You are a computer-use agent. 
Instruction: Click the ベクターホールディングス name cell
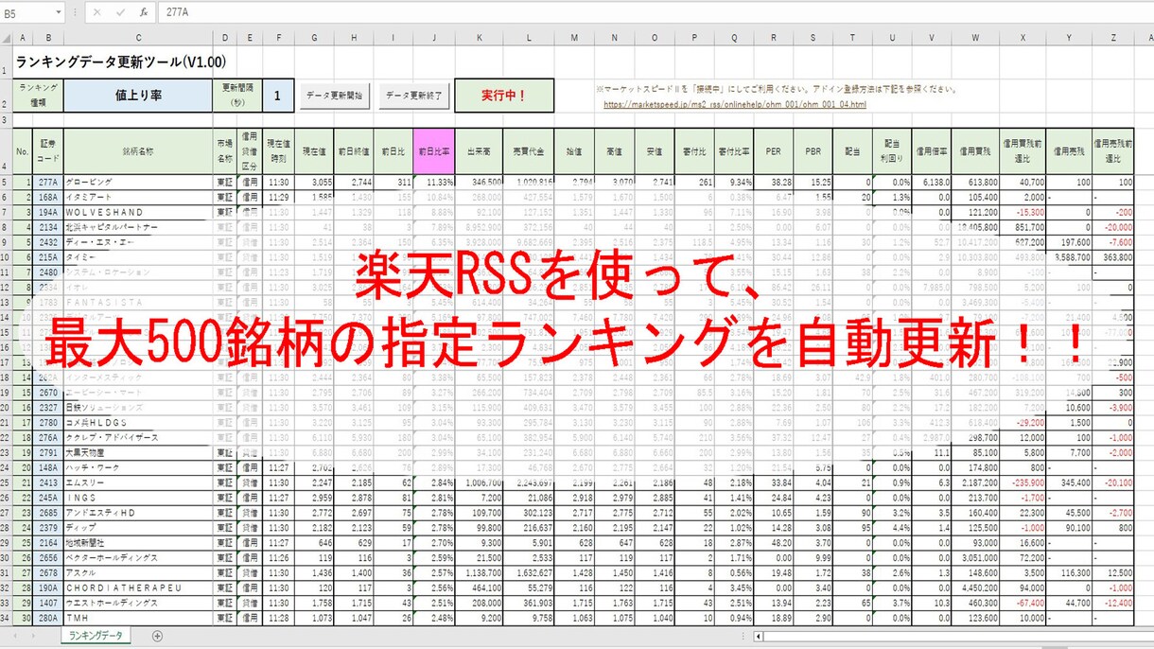[x=138, y=558]
